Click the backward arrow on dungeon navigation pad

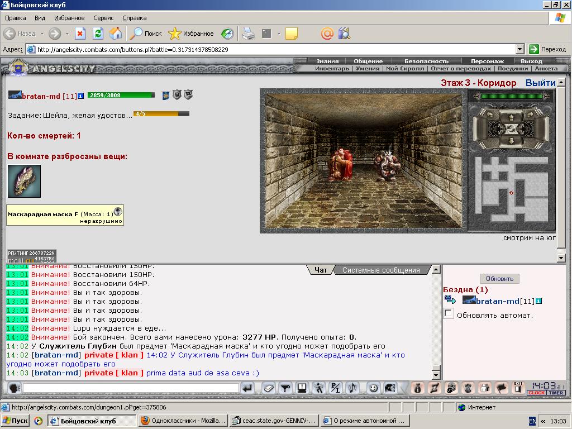[511, 140]
